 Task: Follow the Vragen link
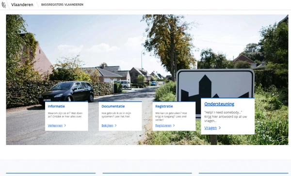coord(210,128)
